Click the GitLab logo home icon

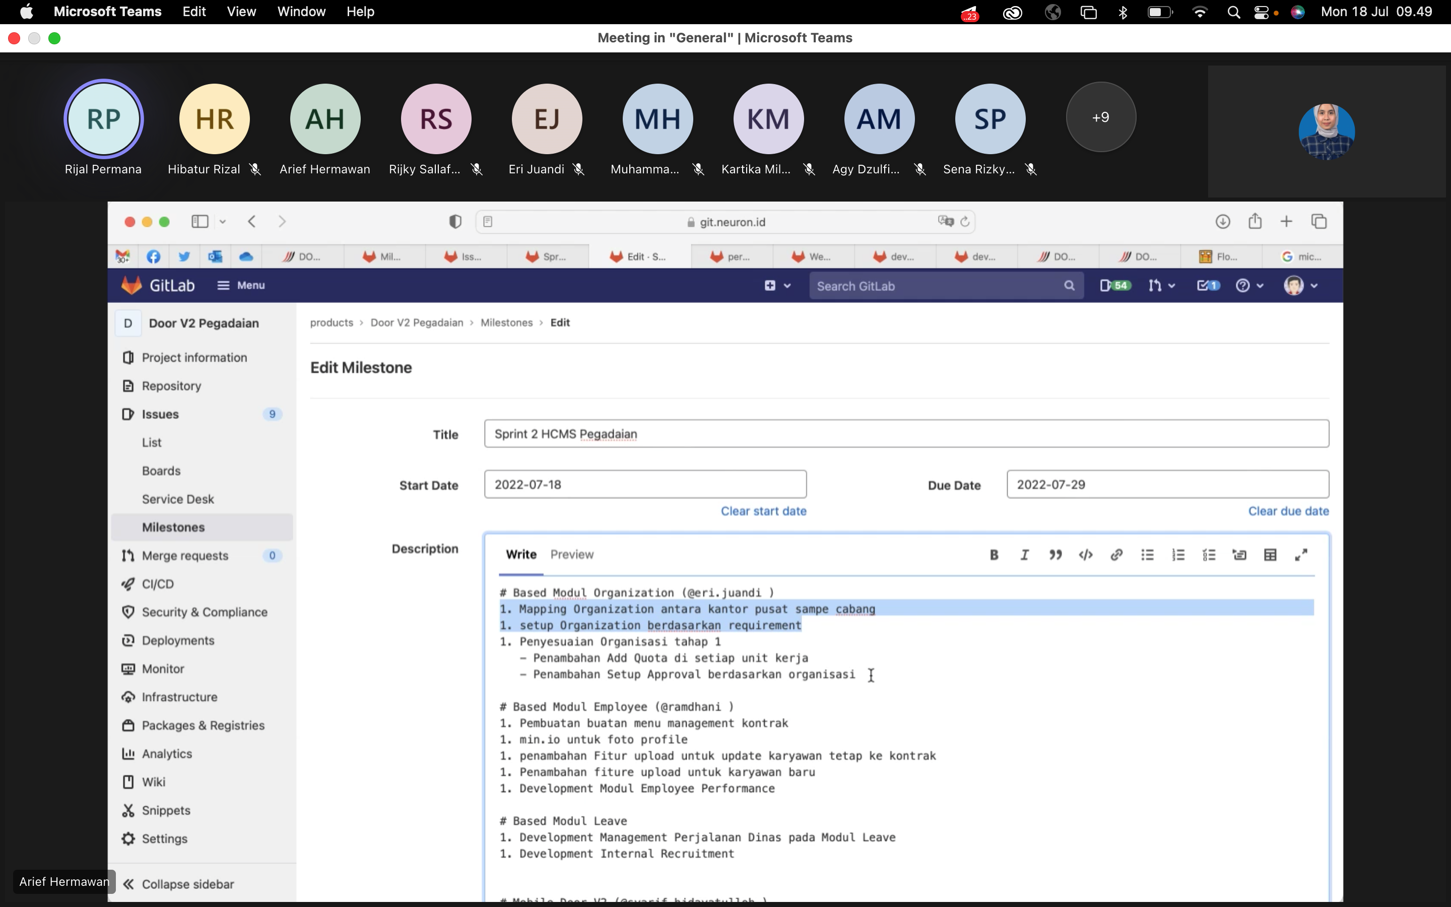click(132, 285)
